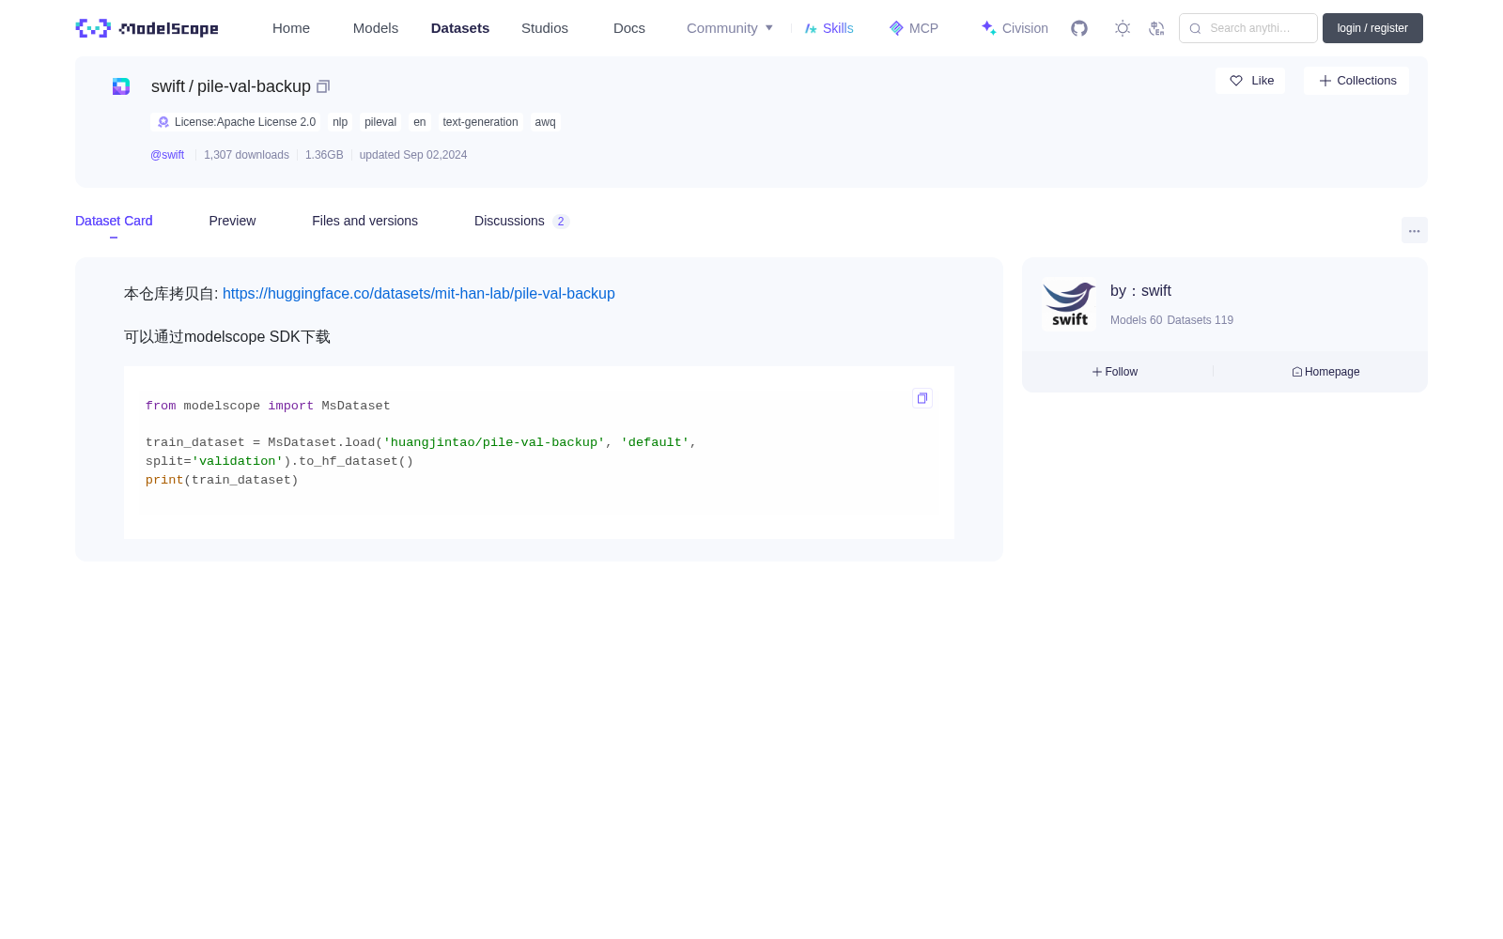1503x939 pixels.
Task: Focus the search anything field
Action: pos(1248,28)
